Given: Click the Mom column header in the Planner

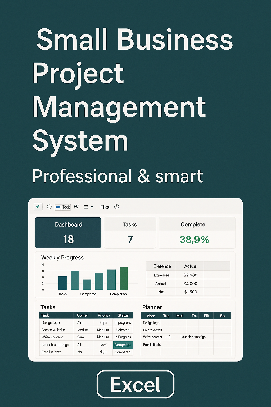Looking at the screenshot, I should pos(150,316).
